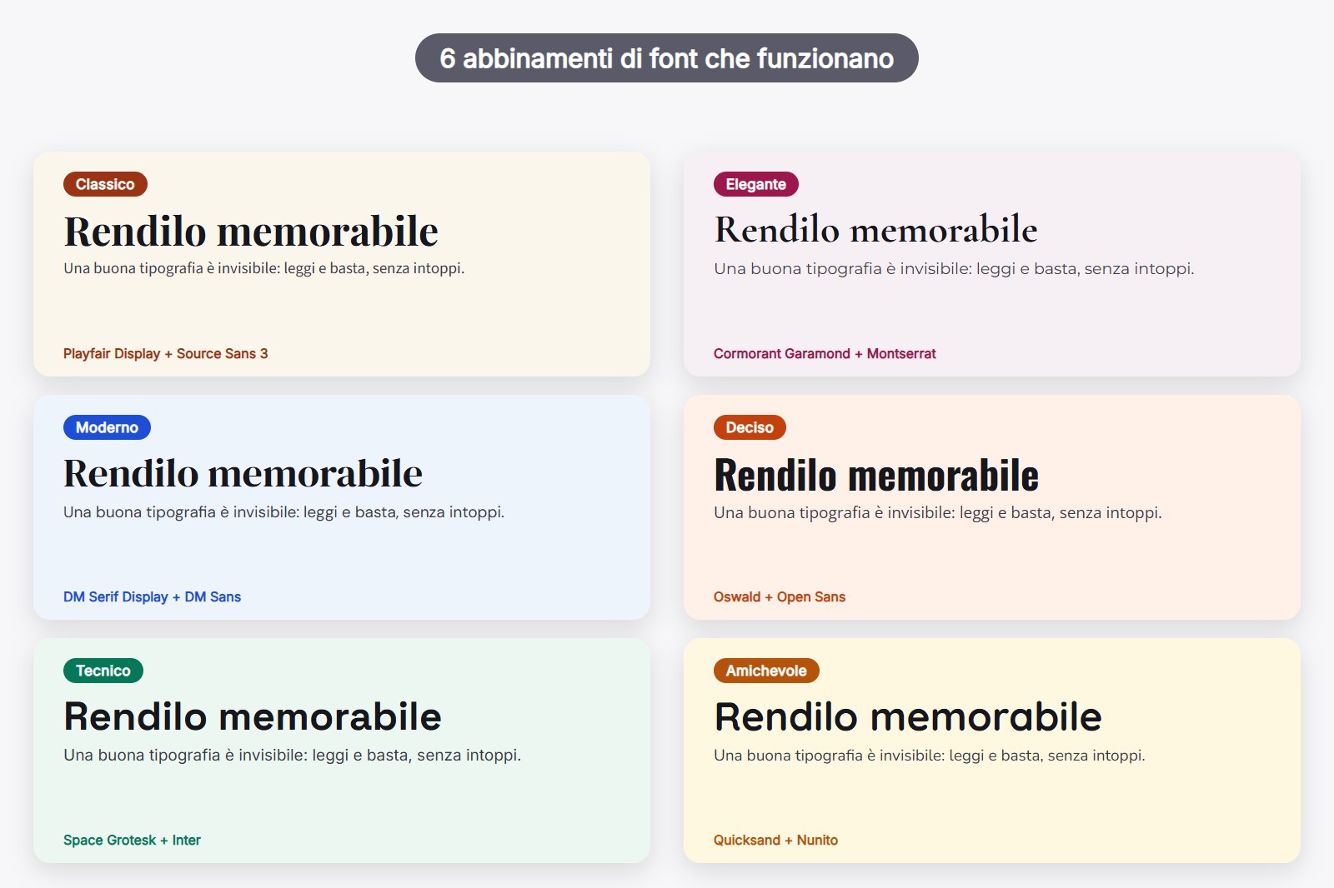The width and height of the screenshot is (1334, 888).
Task: Click the body sentence in the Moderno card
Action: tap(284, 511)
